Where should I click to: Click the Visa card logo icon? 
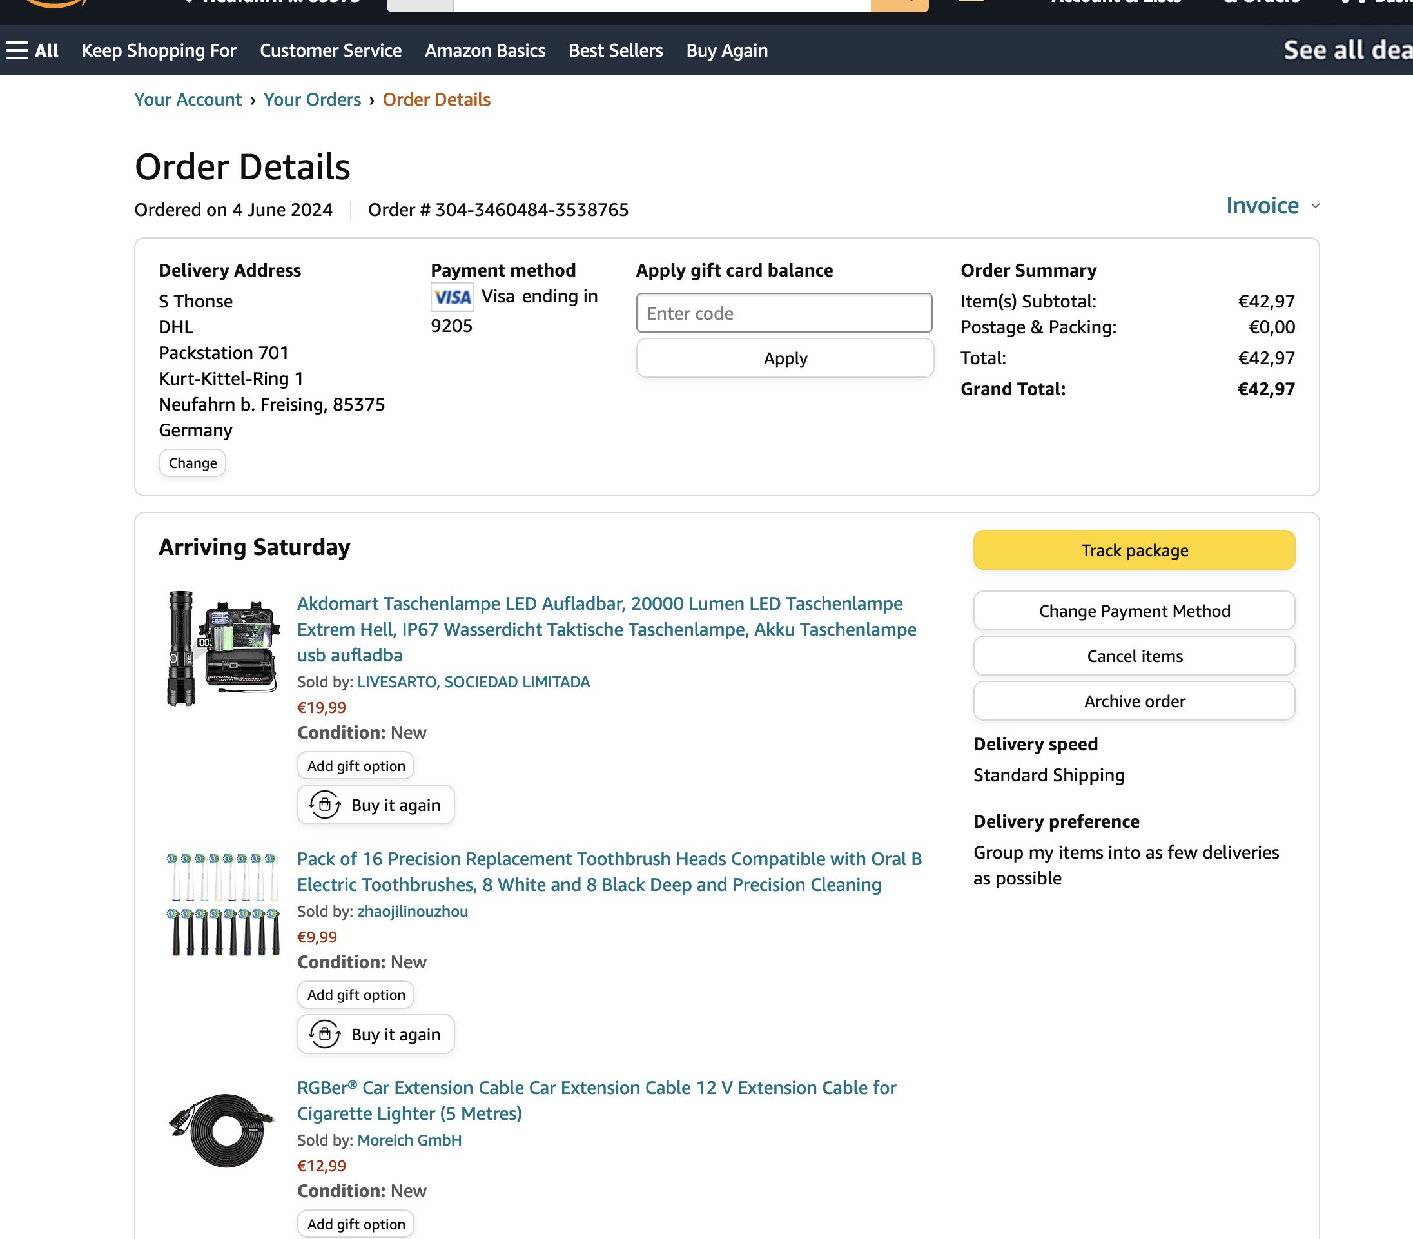452,297
